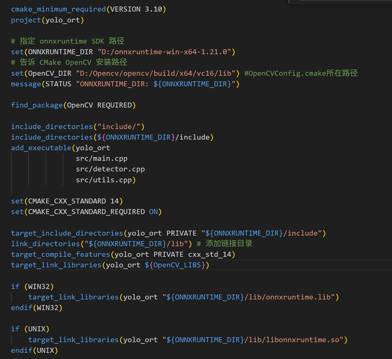Click the project(yolo_ort) line
392x359 pixels.
[47, 20]
